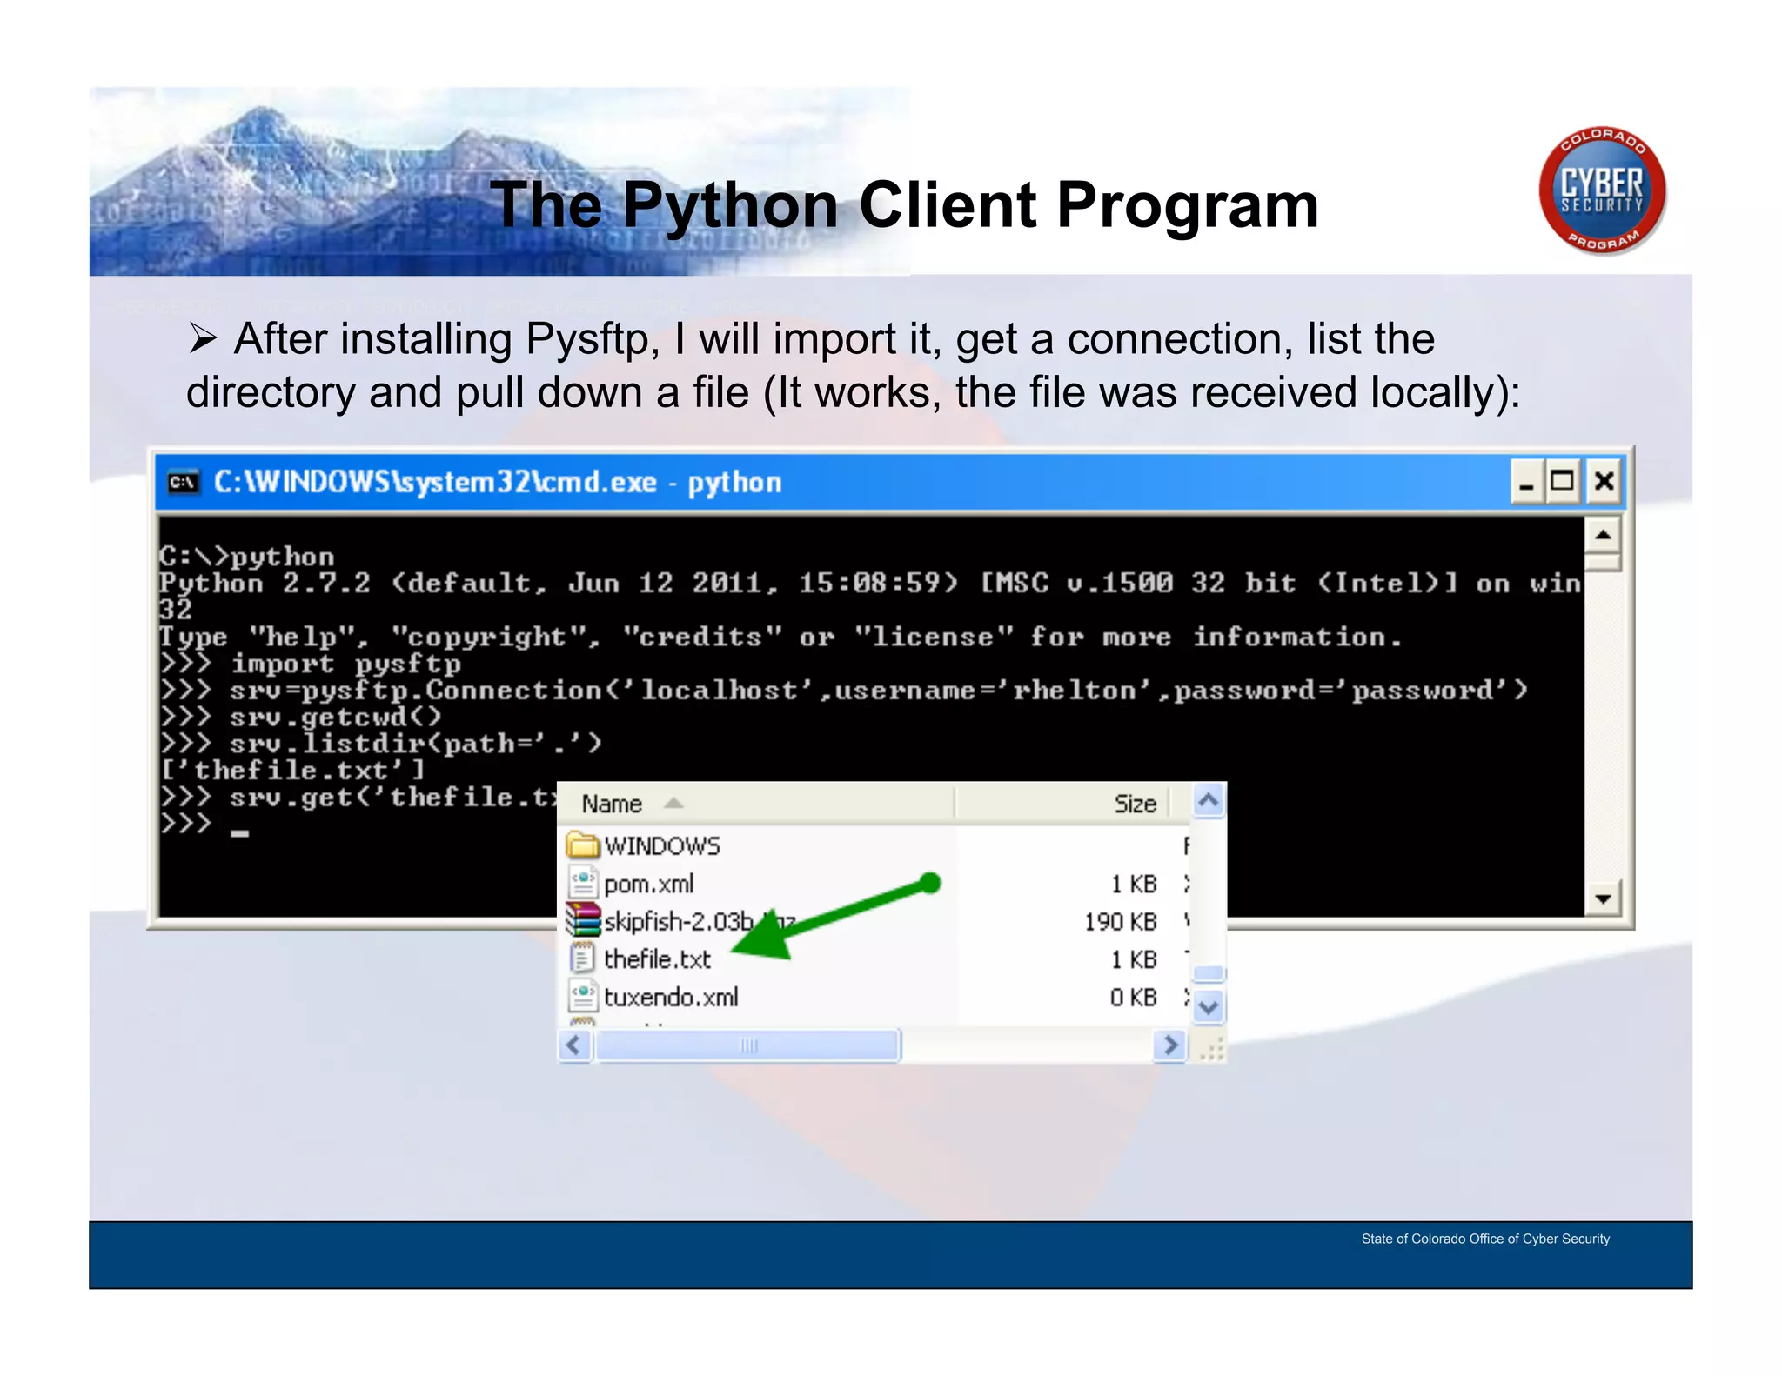The image size is (1782, 1376).
Task: Select the thefile.txt document icon
Action: 582,959
